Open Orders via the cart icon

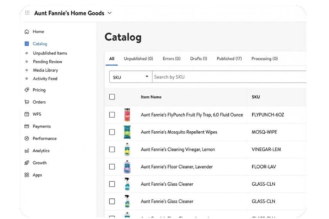pos(27,102)
